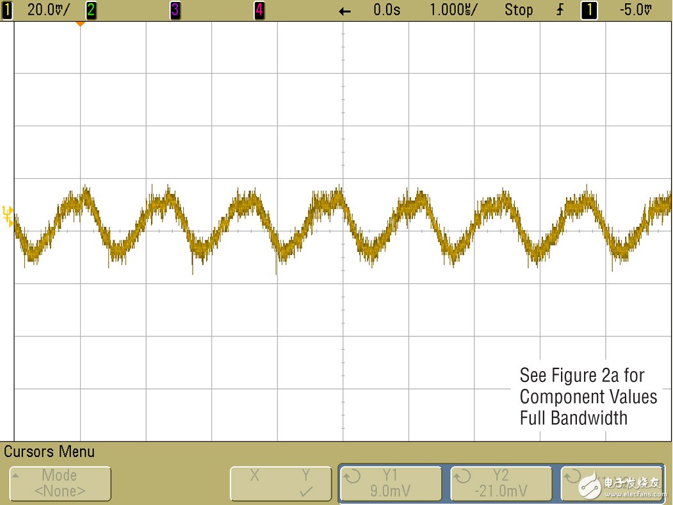Click the trigger source channel 1 badge
The image size is (673, 505).
coord(588,10)
